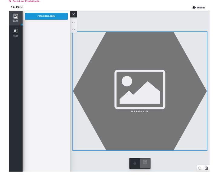Close the side panel with X
Image resolution: width=222 pixels, height=175 pixels.
pos(73,14)
